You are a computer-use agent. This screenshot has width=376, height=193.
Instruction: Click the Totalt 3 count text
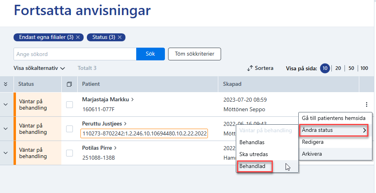point(87,68)
